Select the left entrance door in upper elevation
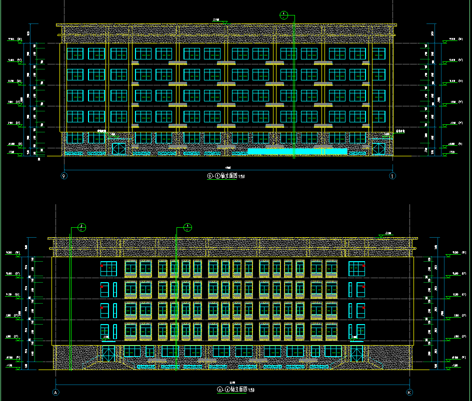The height and width of the screenshot is (401, 472). [x=118, y=149]
